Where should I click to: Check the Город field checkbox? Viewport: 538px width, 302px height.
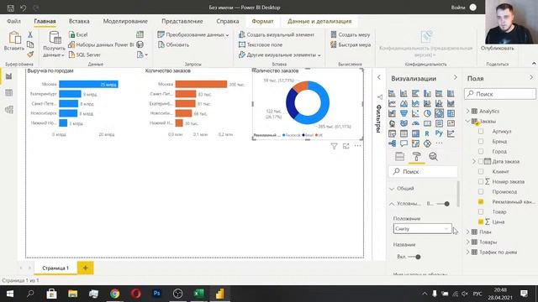481,151
